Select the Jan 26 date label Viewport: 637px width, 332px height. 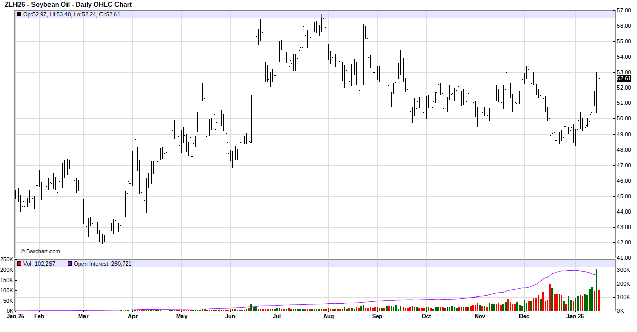[x=575, y=317]
